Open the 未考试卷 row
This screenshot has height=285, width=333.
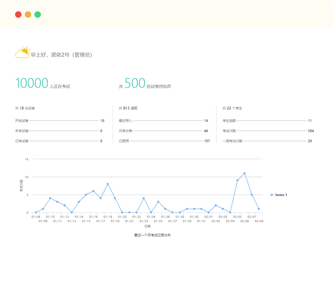click(x=59, y=131)
